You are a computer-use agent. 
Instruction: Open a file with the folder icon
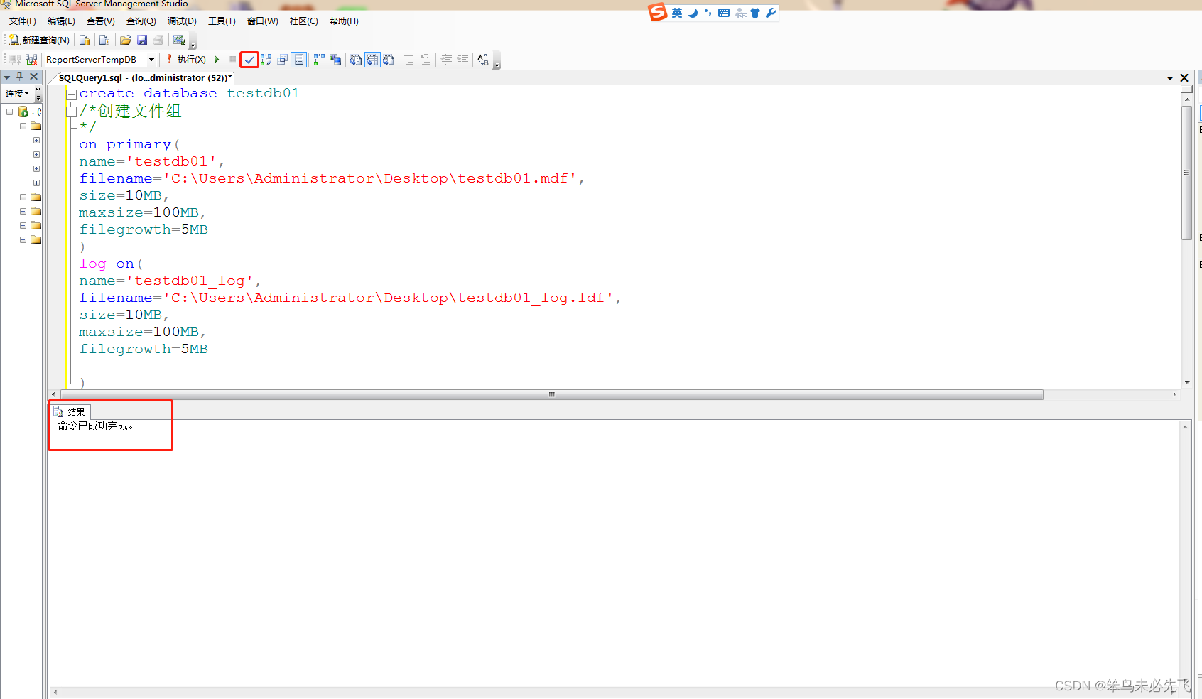[x=126, y=40]
